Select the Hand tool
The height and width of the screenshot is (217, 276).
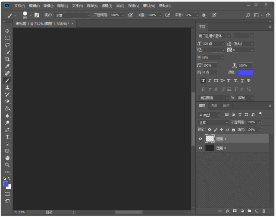[7, 158]
